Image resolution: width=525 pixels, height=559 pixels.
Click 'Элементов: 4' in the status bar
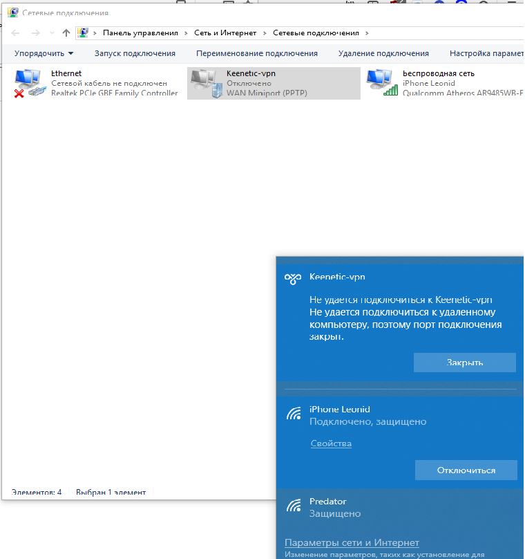[37, 493]
